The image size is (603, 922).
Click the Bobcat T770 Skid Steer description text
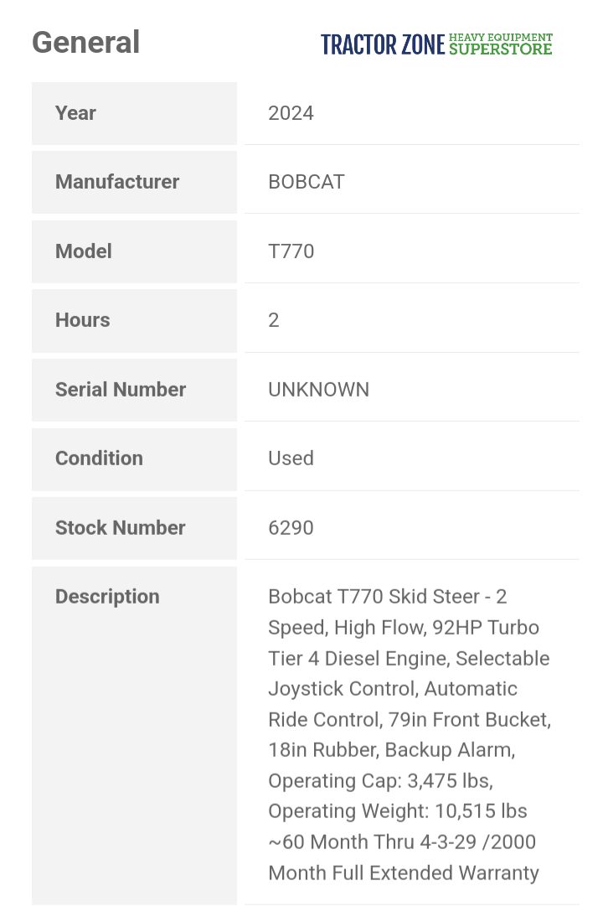pos(409,734)
